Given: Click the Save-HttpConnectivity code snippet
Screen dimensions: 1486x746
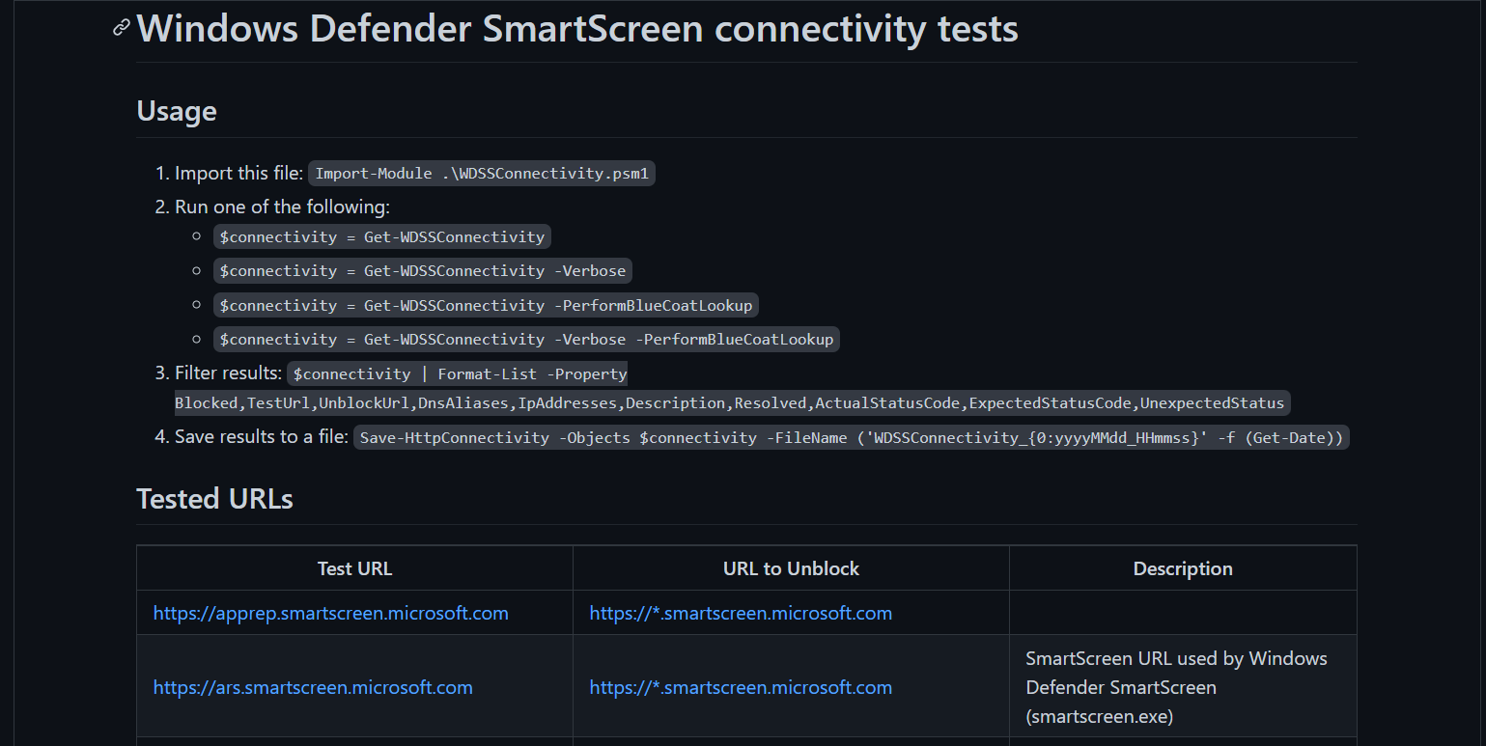Looking at the screenshot, I should (851, 437).
